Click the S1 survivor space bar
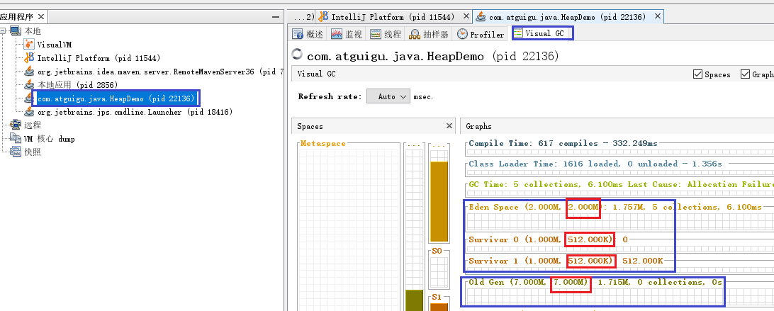 [439, 307]
